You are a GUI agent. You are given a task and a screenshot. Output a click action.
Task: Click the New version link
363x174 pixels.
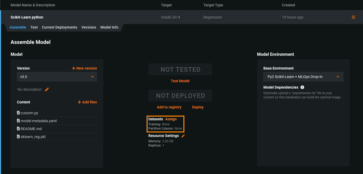coord(85,68)
